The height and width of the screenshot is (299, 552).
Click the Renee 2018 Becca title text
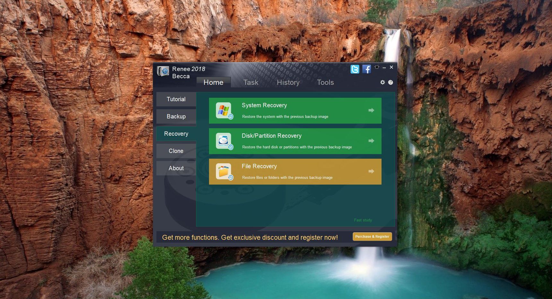tap(188, 73)
